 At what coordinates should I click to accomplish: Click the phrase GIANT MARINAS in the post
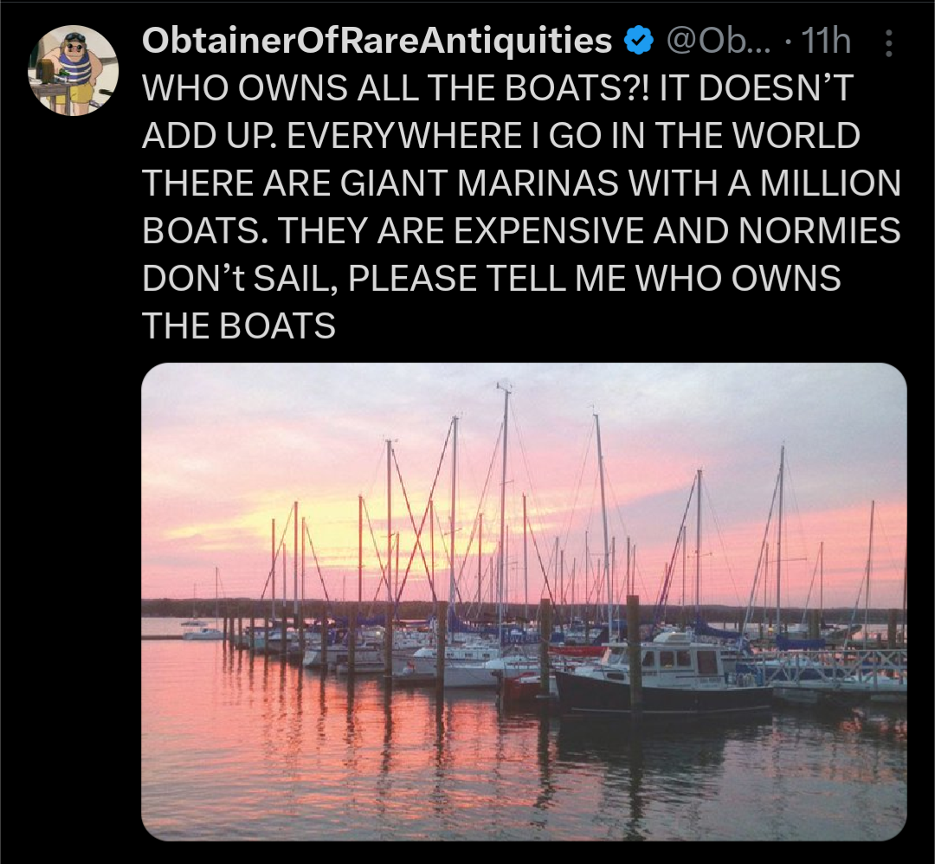(x=480, y=183)
